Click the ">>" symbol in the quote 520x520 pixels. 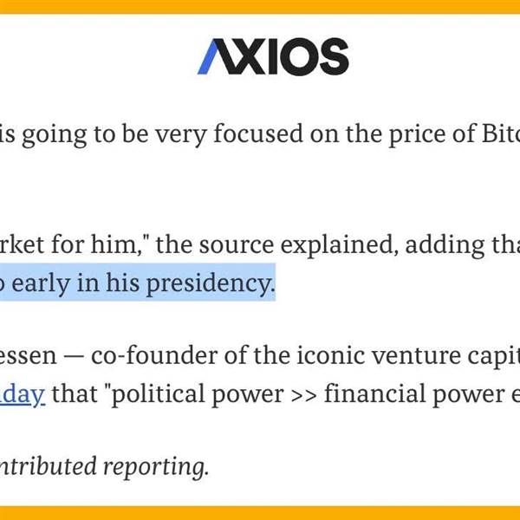click(x=304, y=395)
